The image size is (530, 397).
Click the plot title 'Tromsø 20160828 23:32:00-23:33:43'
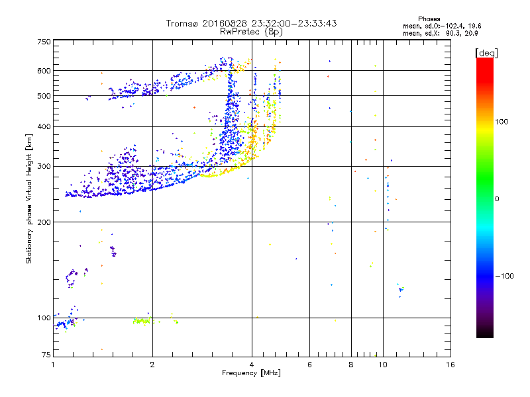[x=251, y=23]
